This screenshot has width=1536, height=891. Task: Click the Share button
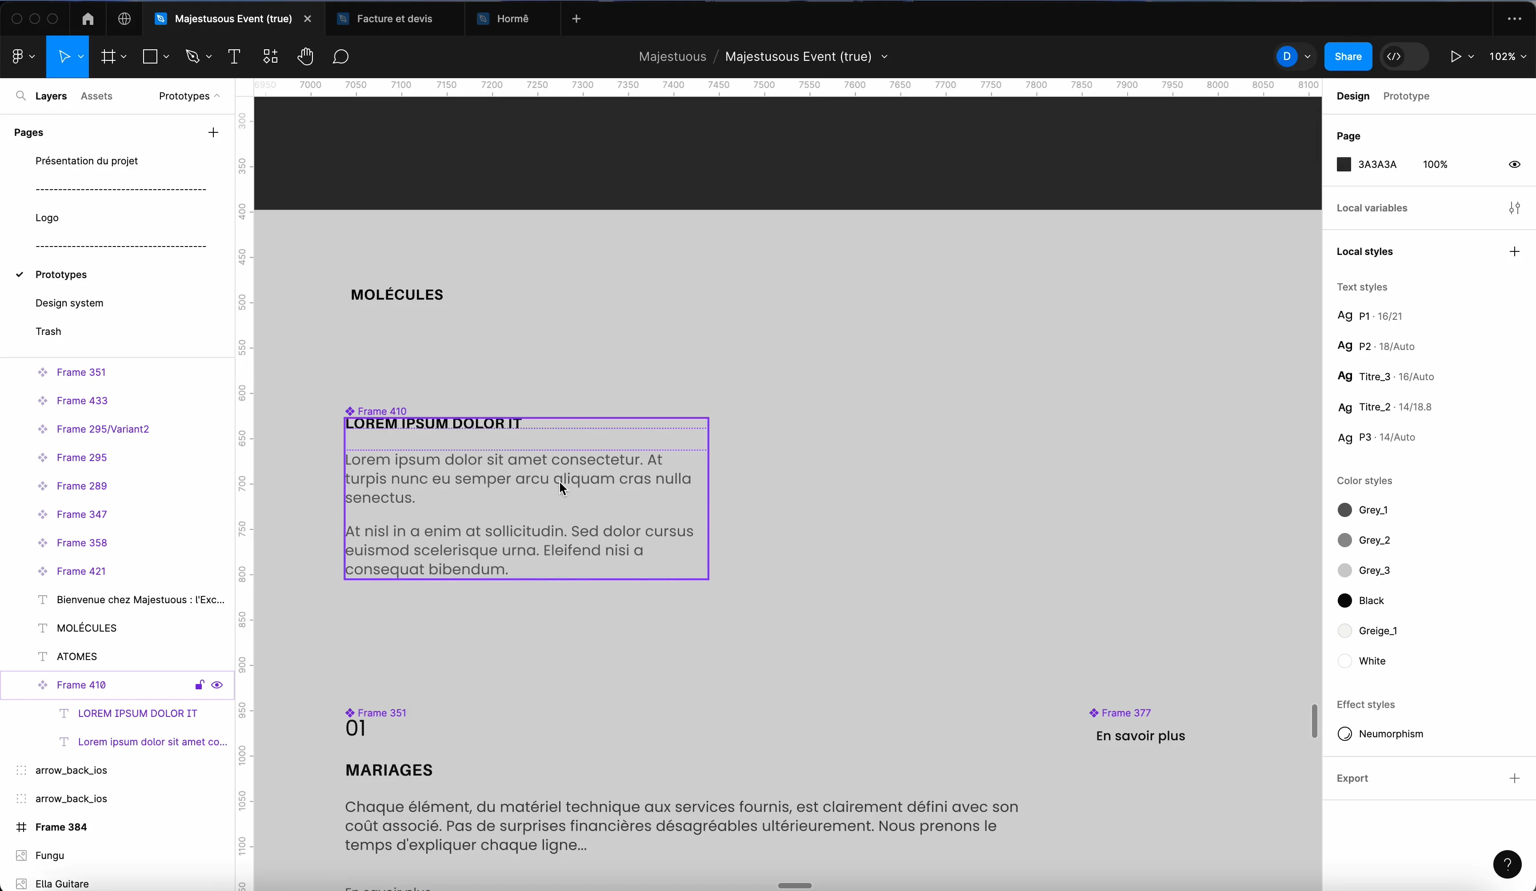click(1348, 57)
